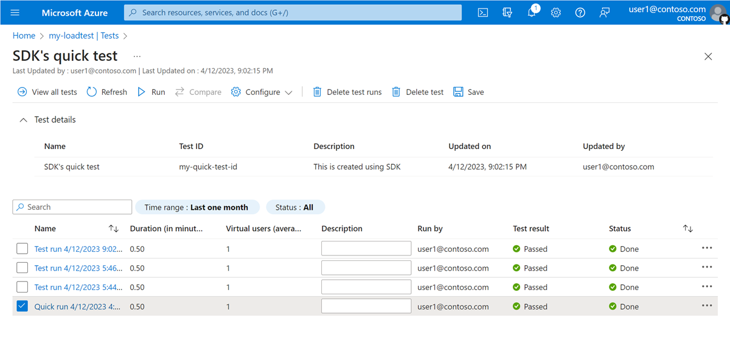Sort test runs by the Name column arrows

pos(114,229)
